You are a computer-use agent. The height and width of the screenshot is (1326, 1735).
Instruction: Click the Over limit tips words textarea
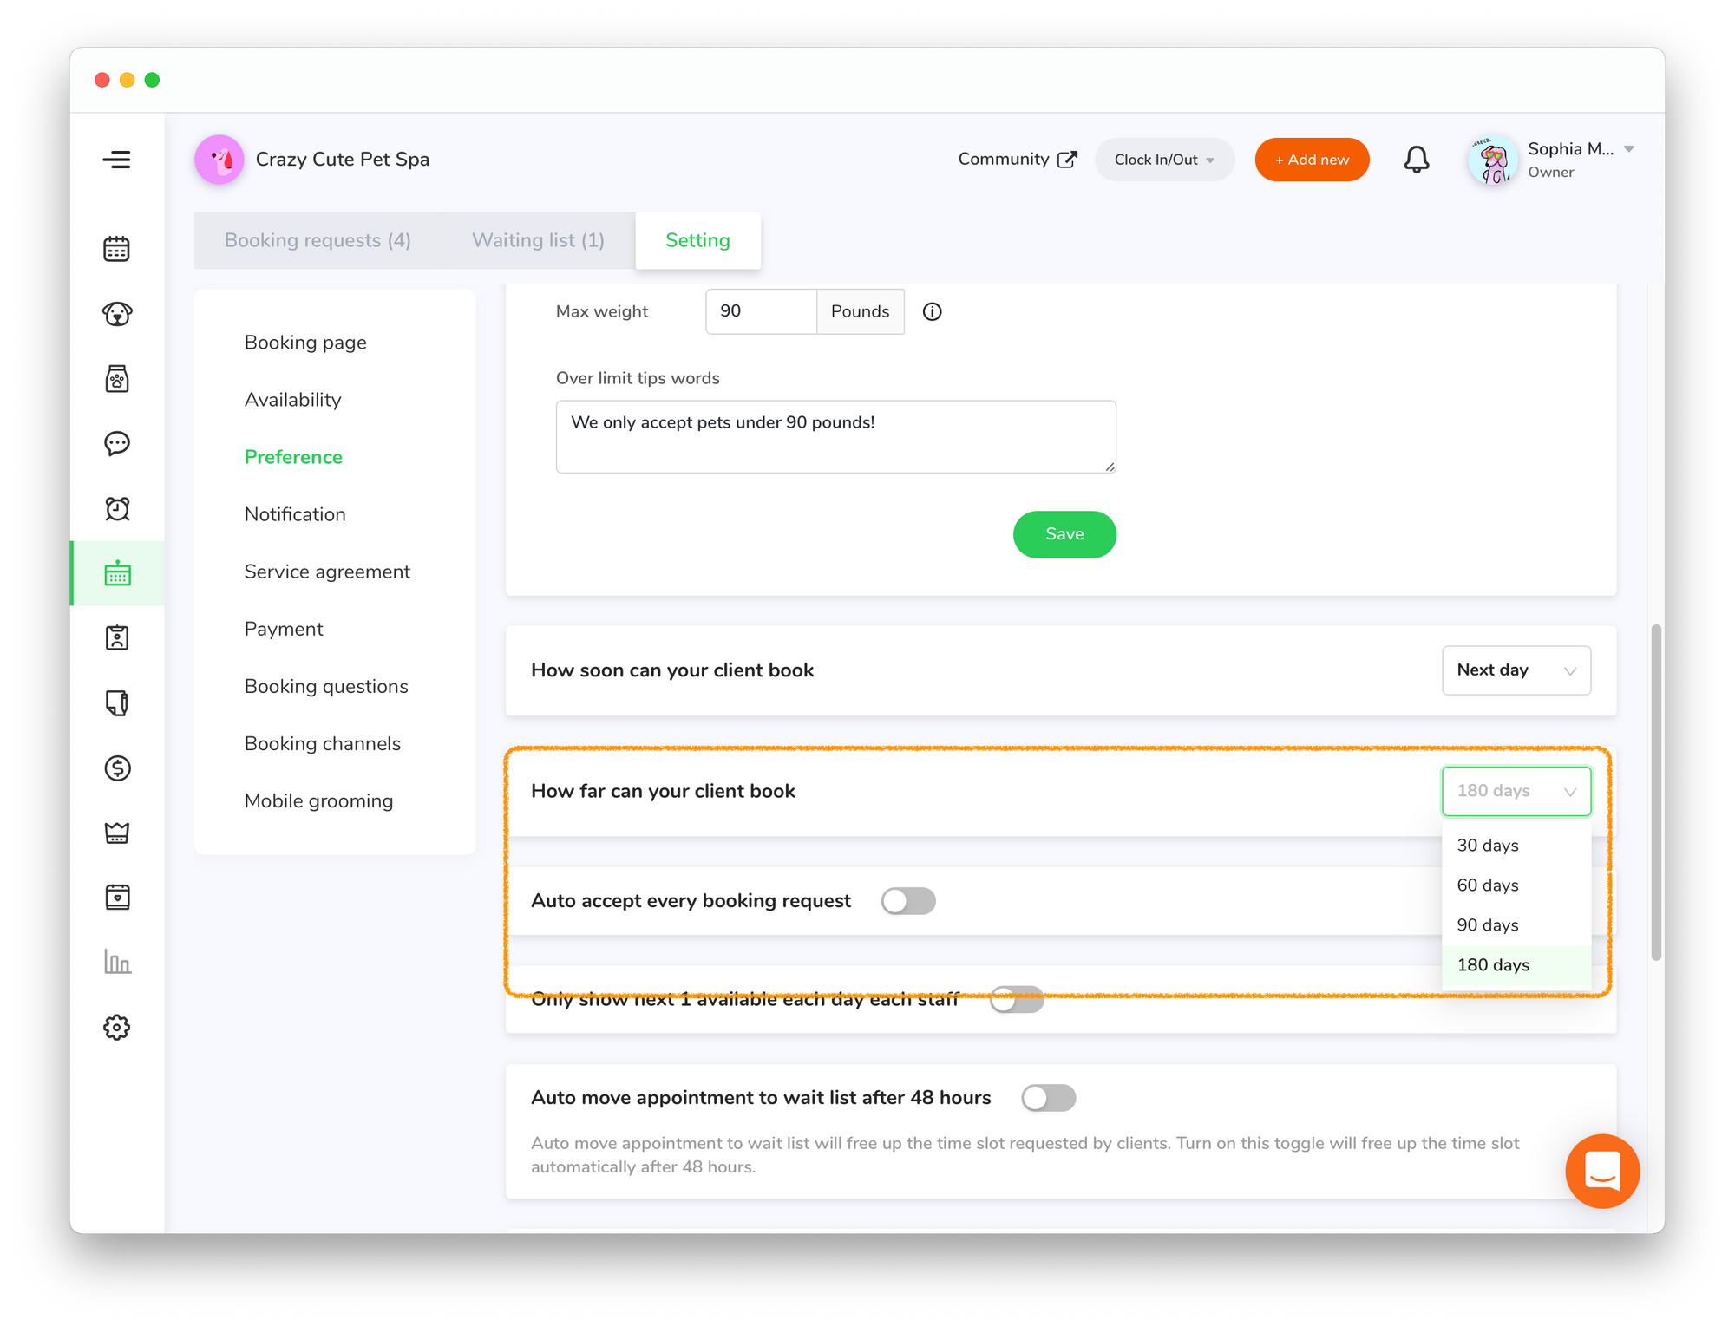tap(835, 436)
